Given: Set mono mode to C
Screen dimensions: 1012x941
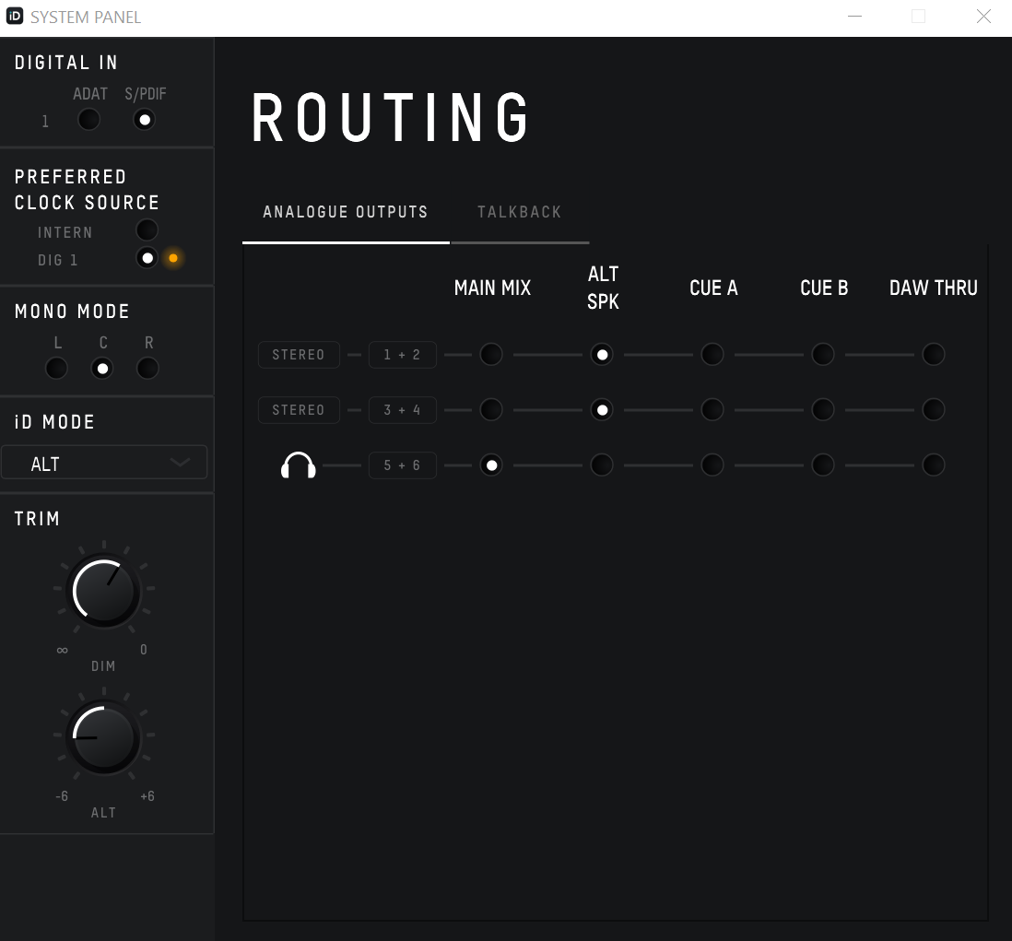Looking at the screenshot, I should pos(102,369).
